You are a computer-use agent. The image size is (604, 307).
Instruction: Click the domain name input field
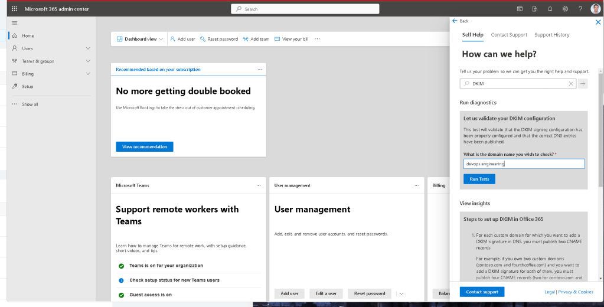click(x=524, y=164)
